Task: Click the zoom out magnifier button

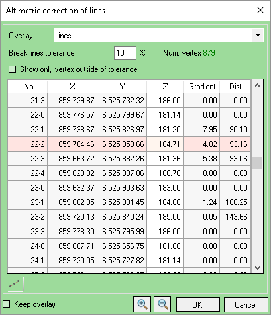Action: pyautogui.click(x=162, y=304)
